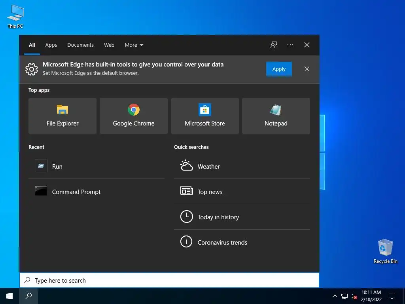405x304 pixels.
Task: Select the This PC desktop icon
Action: 15,16
